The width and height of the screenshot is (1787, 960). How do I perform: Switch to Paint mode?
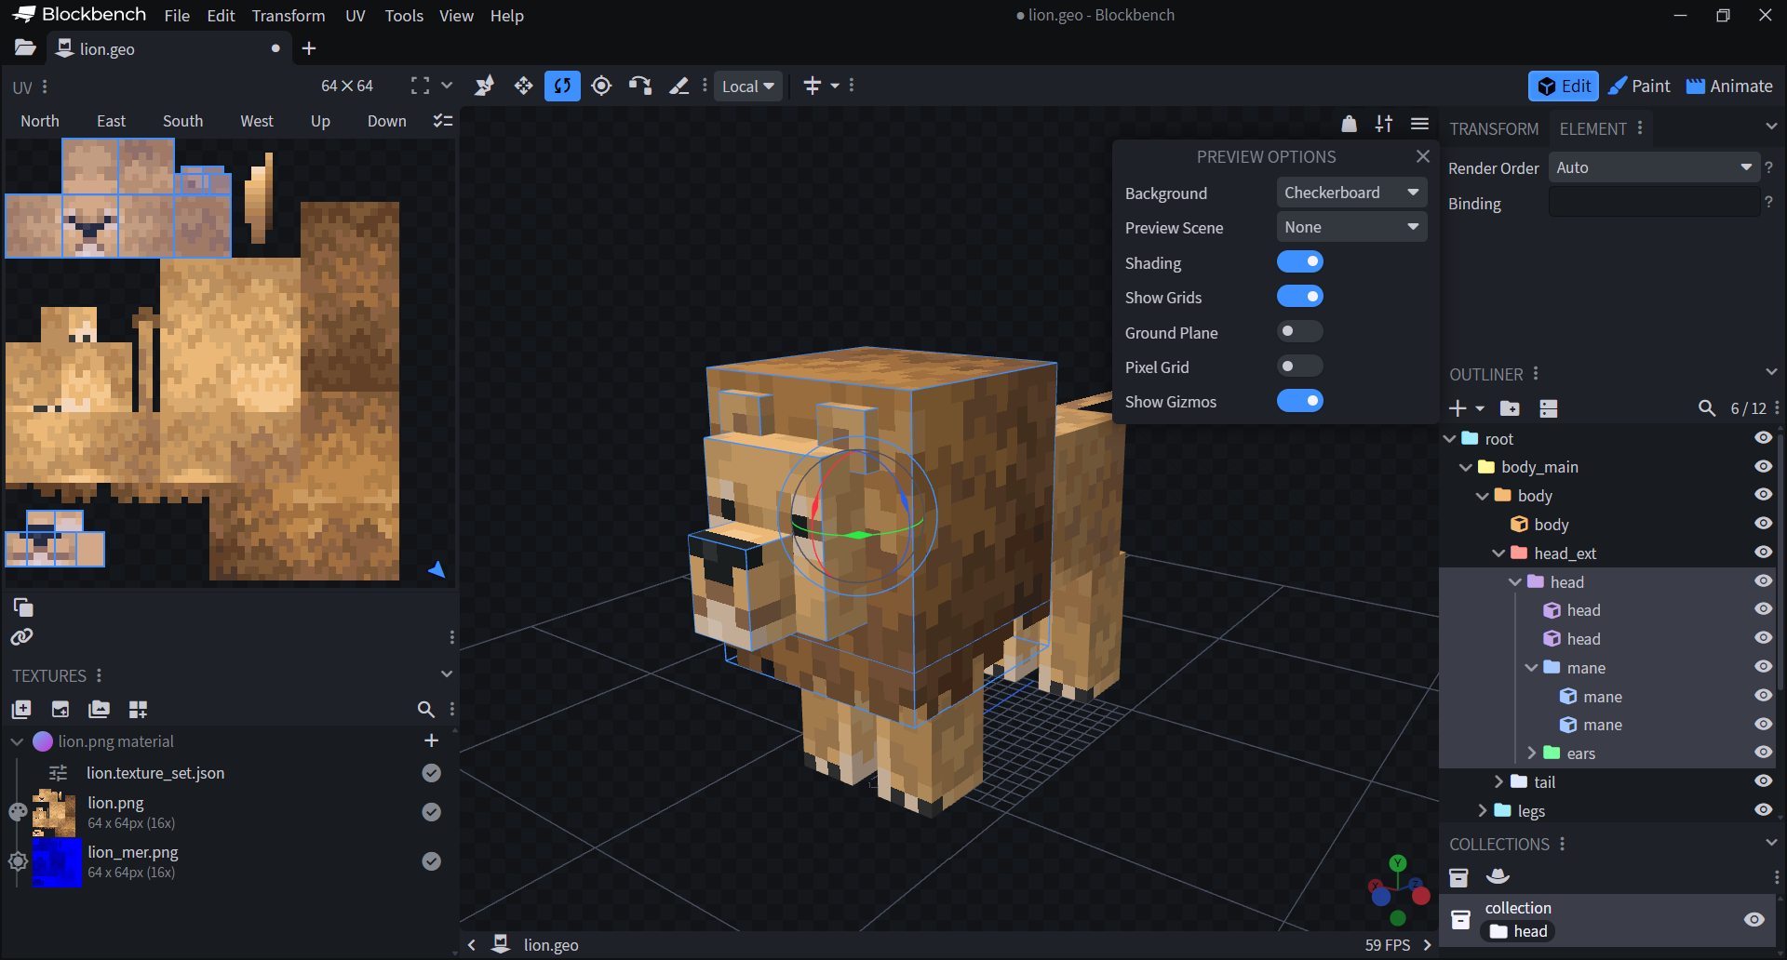1638,86
